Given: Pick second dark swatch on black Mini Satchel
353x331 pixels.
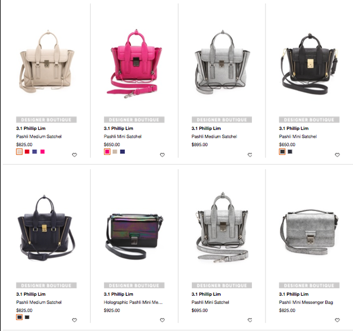Looking at the screenshot, I should tap(290, 152).
